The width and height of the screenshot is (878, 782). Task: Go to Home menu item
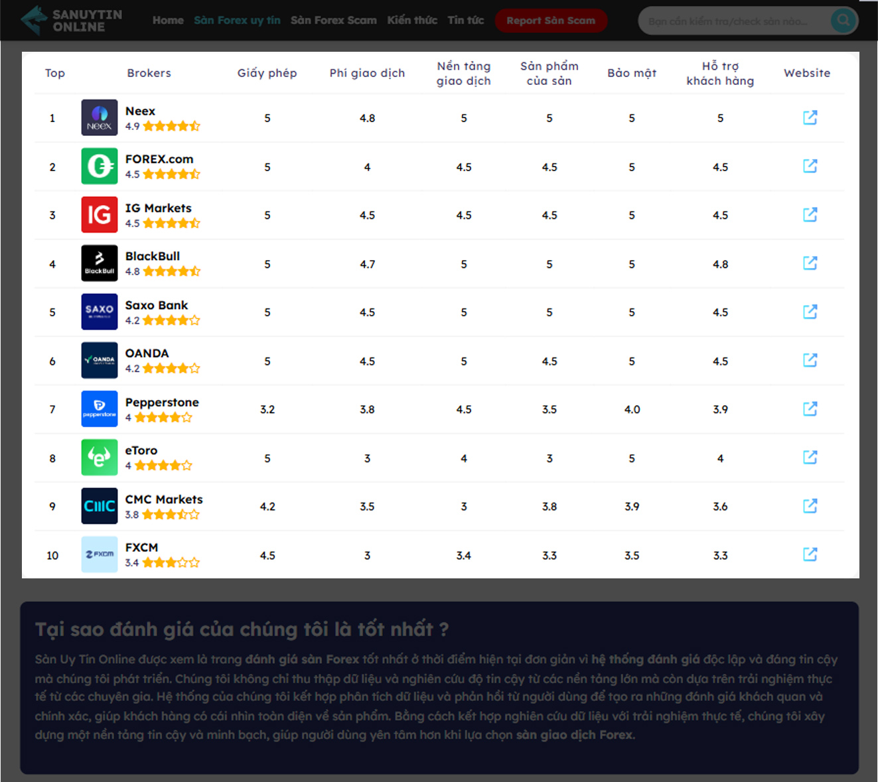tap(168, 21)
